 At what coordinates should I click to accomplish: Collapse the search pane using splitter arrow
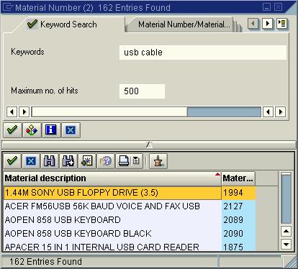click(x=149, y=145)
